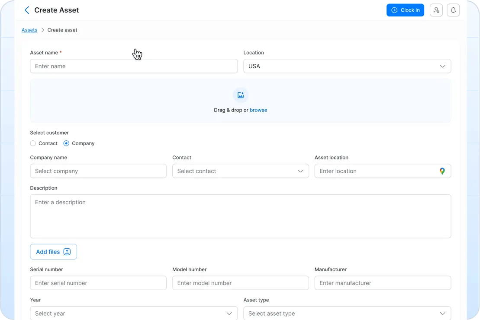Click the 'Create Asset' page title
The width and height of the screenshot is (480, 320).
point(57,10)
